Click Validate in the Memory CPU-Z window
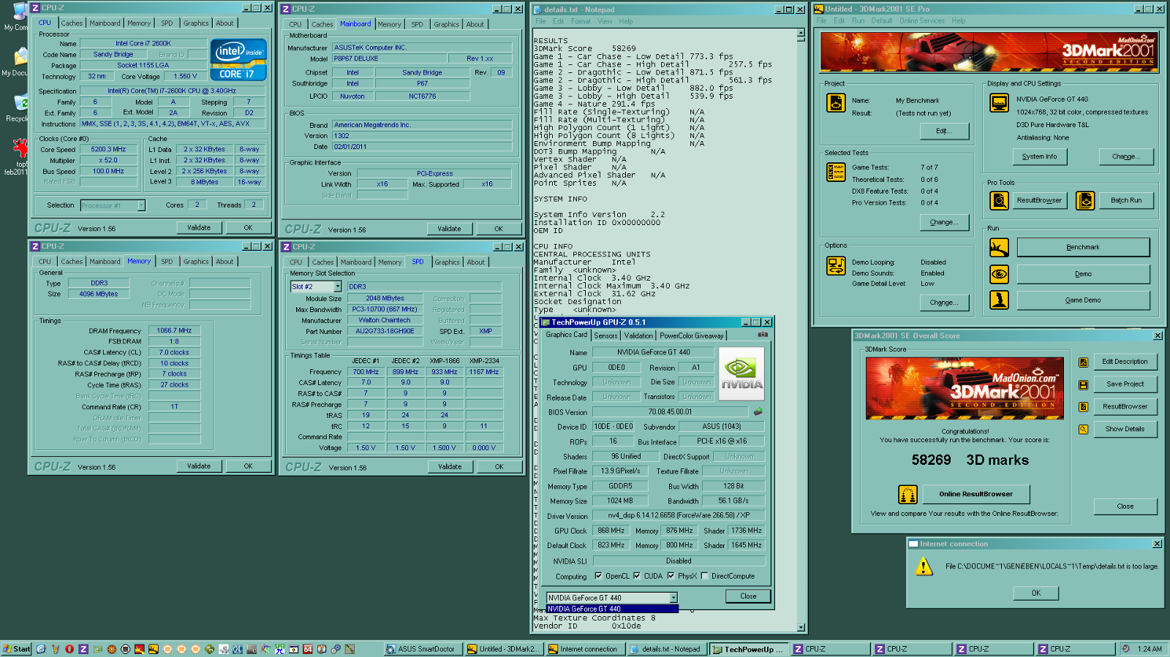Viewport: 1170px width, 657px height. click(199, 466)
